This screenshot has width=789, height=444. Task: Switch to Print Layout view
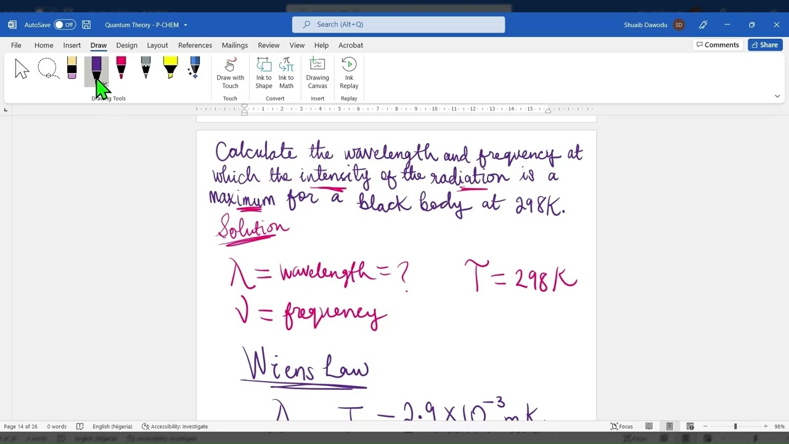tap(669, 427)
